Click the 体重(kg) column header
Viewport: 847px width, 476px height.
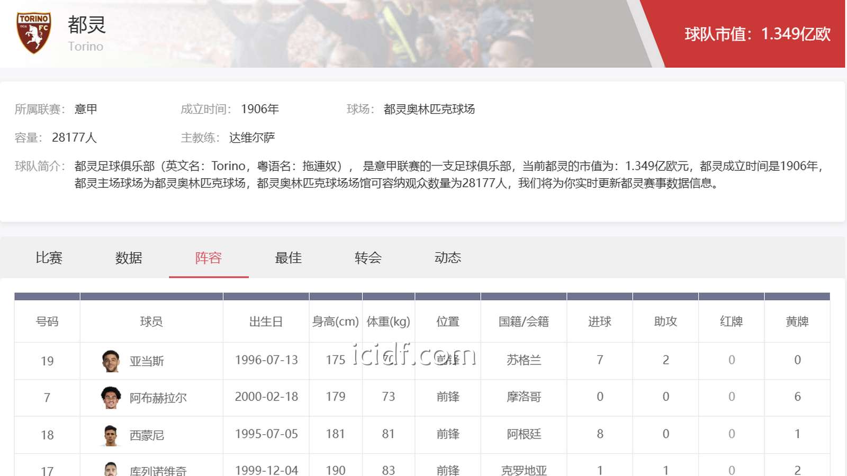(x=389, y=322)
